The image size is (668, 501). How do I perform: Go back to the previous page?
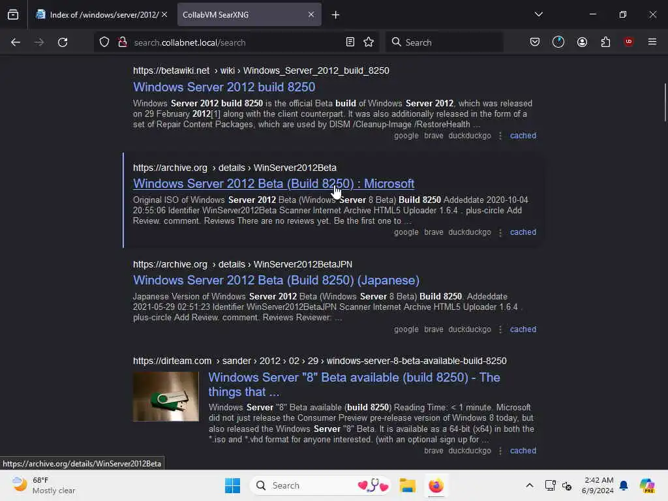point(16,42)
